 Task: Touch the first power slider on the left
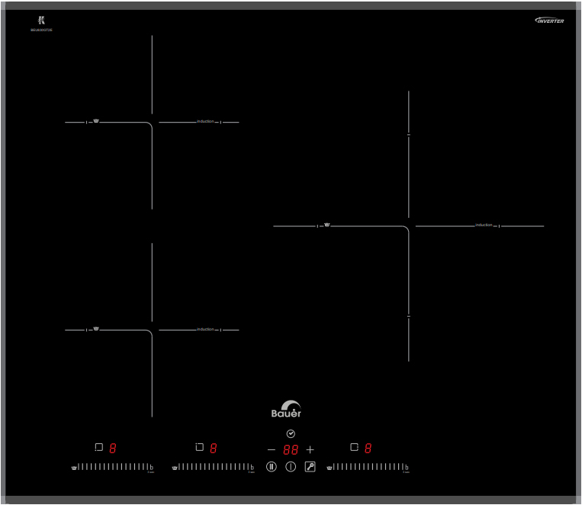[112, 466]
